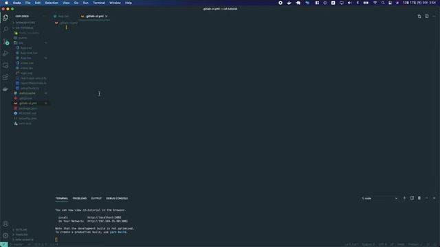The width and height of the screenshot is (440, 247).
Task: Open the View menu
Action: (66, 3)
